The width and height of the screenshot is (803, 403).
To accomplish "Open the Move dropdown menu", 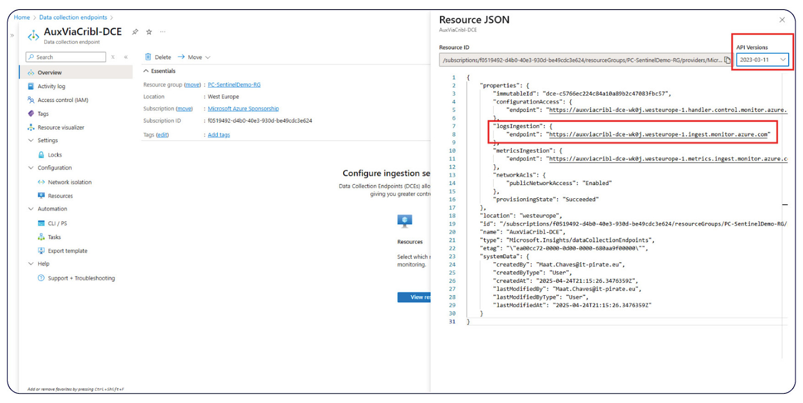I will [x=194, y=57].
